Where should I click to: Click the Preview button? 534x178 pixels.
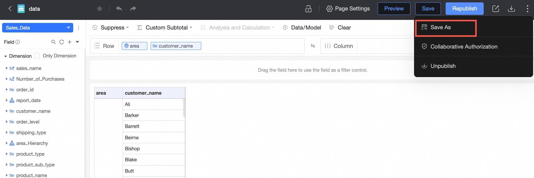(394, 9)
